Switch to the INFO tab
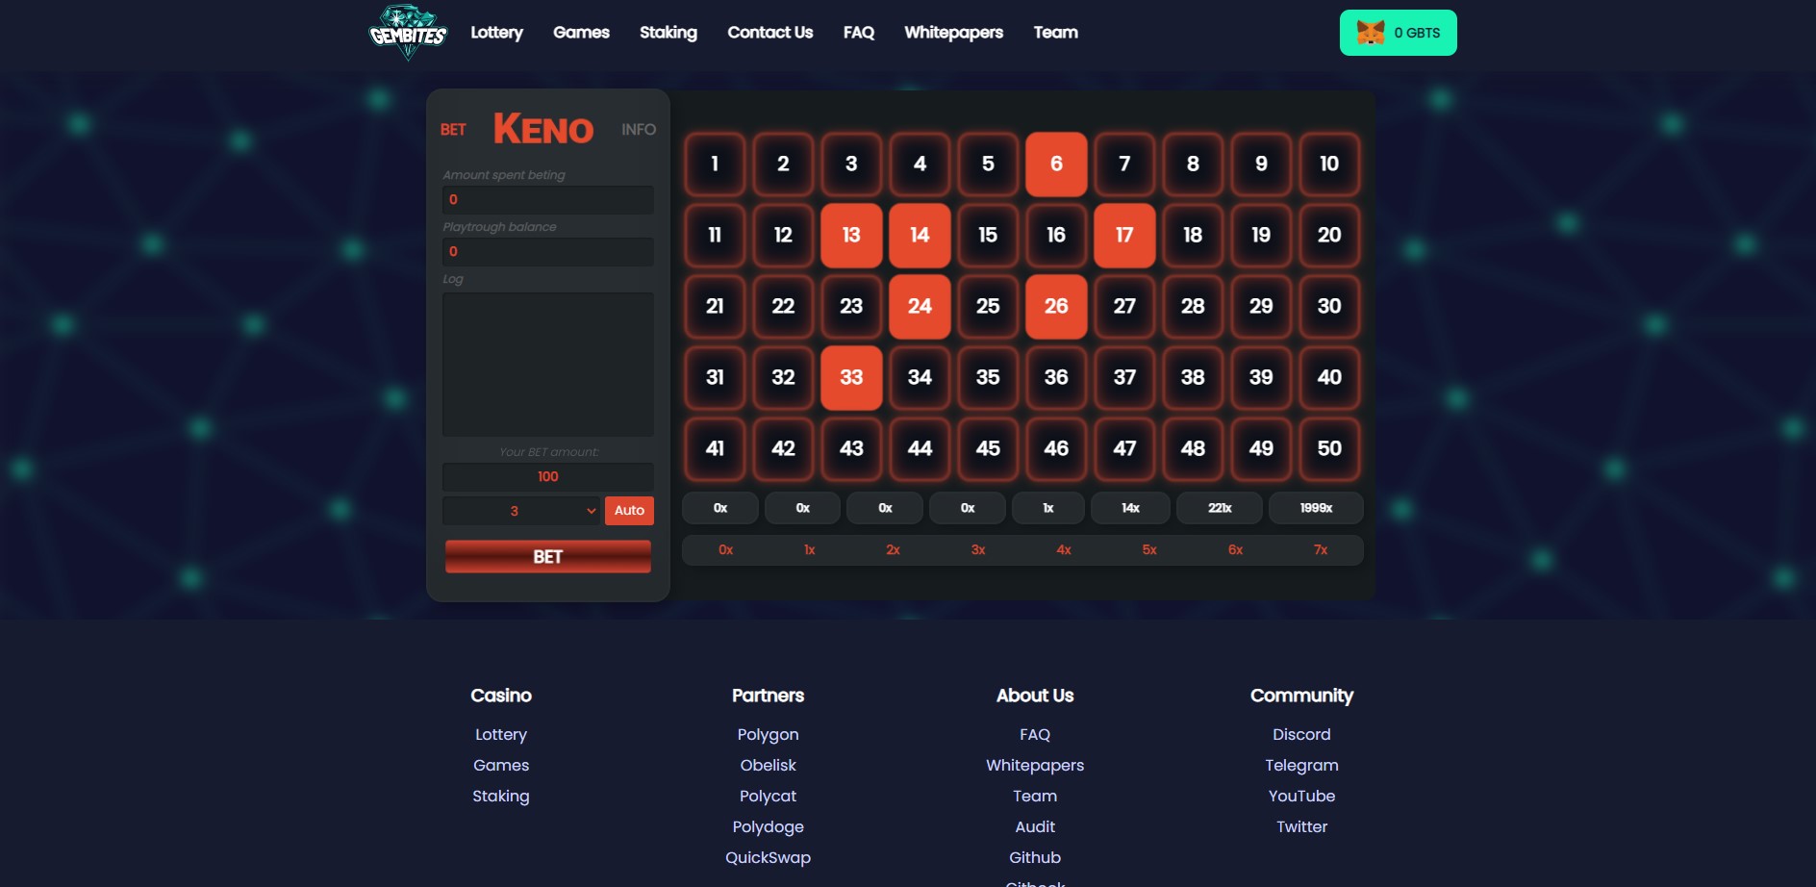 (x=638, y=130)
